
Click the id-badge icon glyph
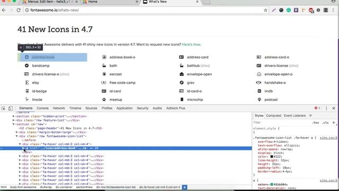pyautogui.click(x=27, y=91)
